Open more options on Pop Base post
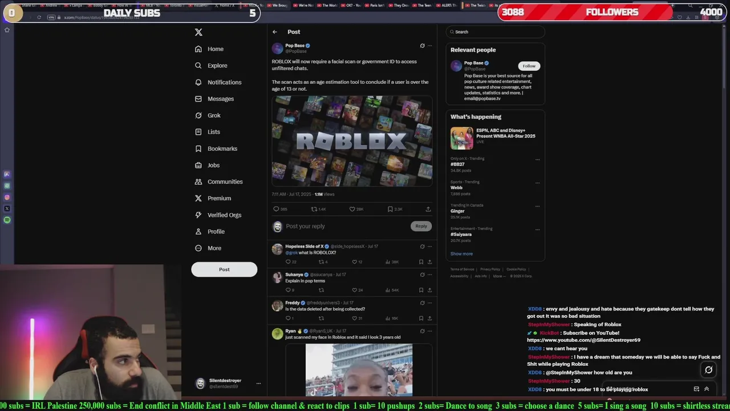 click(x=430, y=46)
